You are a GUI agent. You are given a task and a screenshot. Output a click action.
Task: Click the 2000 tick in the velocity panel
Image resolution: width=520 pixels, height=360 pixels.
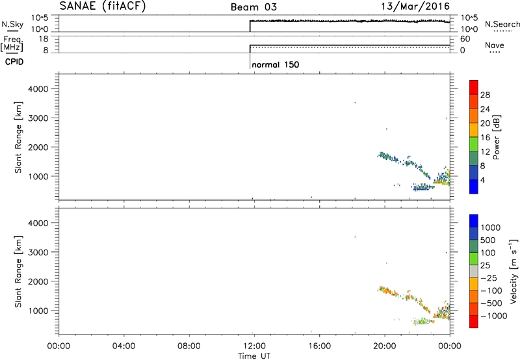[x=38, y=281]
